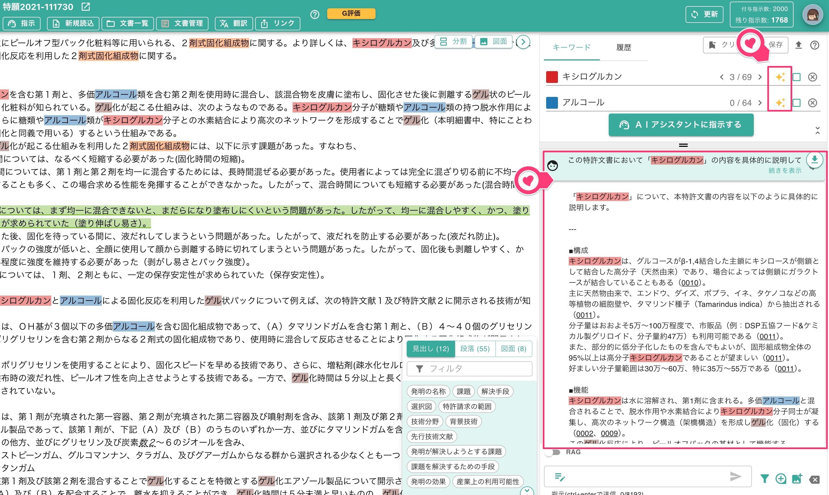Screen dimensions: 829x495
Task: Click the AI sparkle icon for キシログルカン
Action: coord(780,77)
